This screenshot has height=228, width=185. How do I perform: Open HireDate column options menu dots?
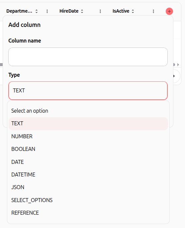click(100, 11)
